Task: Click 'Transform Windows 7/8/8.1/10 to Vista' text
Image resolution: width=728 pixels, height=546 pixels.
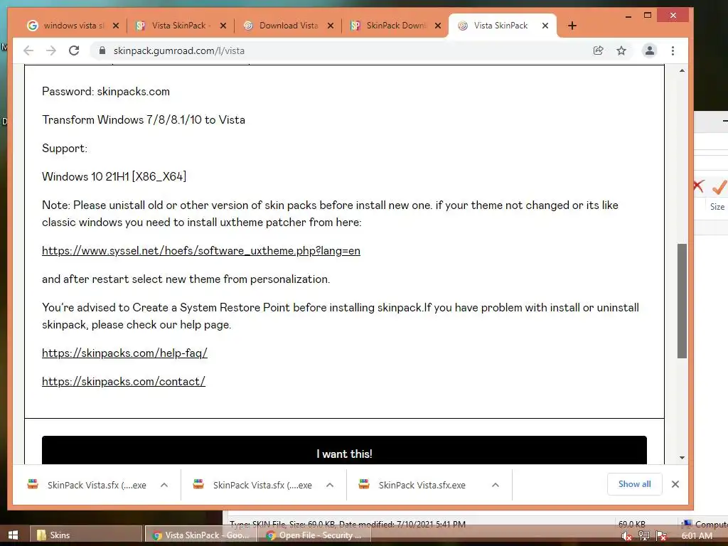Action: [x=144, y=119]
